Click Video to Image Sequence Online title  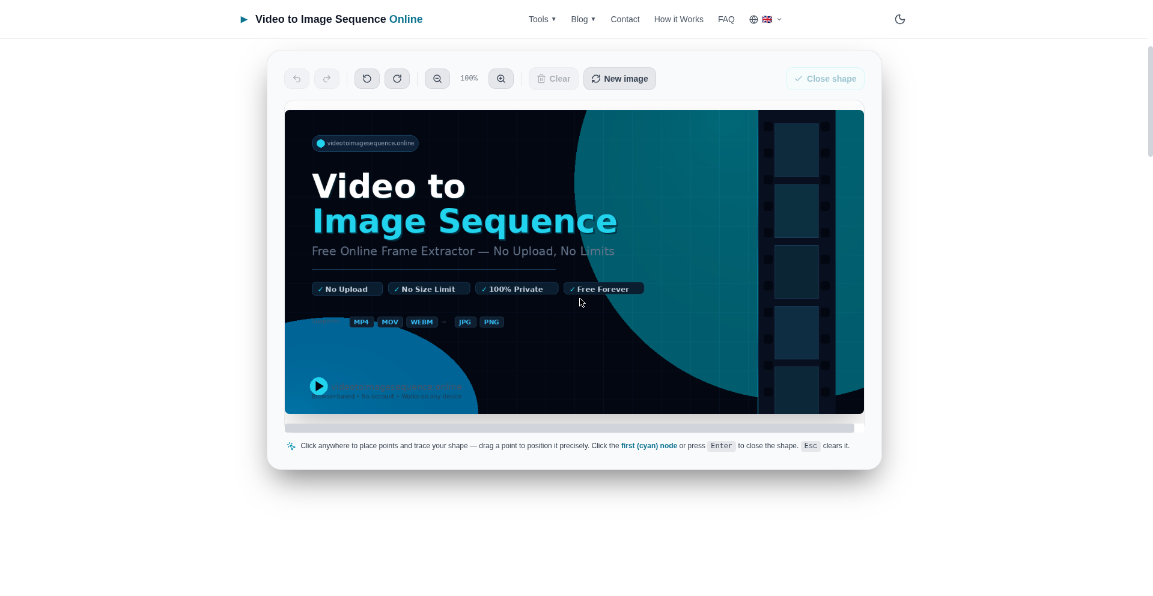click(339, 19)
